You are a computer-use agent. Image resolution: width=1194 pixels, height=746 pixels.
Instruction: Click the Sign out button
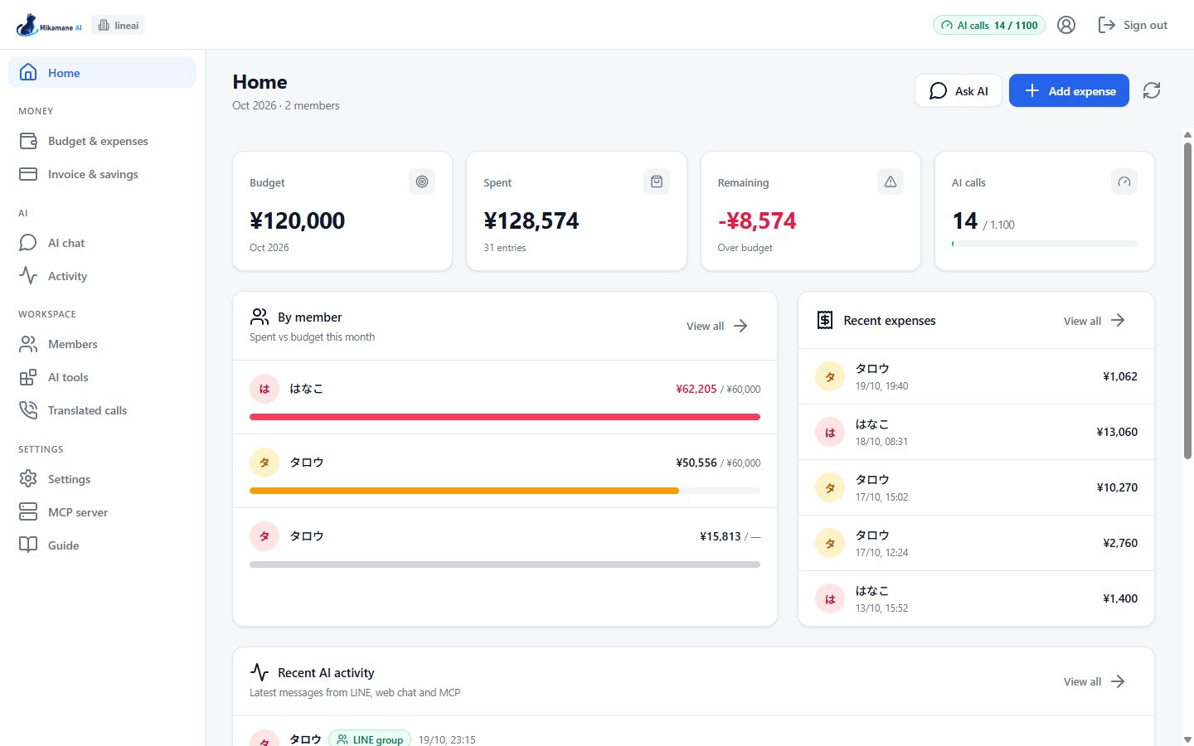tap(1133, 25)
